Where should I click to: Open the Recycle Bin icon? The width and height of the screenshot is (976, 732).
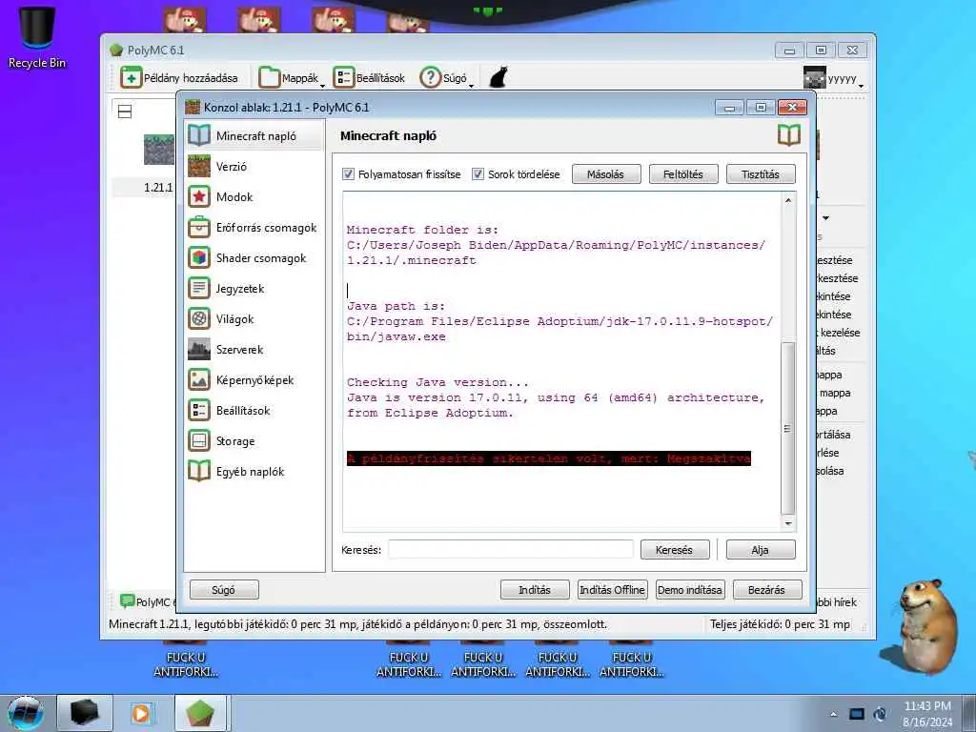[37, 37]
